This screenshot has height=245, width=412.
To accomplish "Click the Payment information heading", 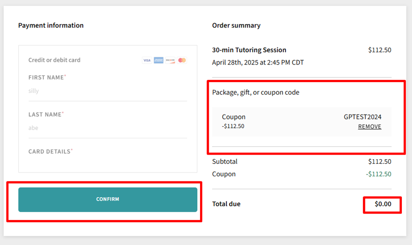I will point(51,25).
